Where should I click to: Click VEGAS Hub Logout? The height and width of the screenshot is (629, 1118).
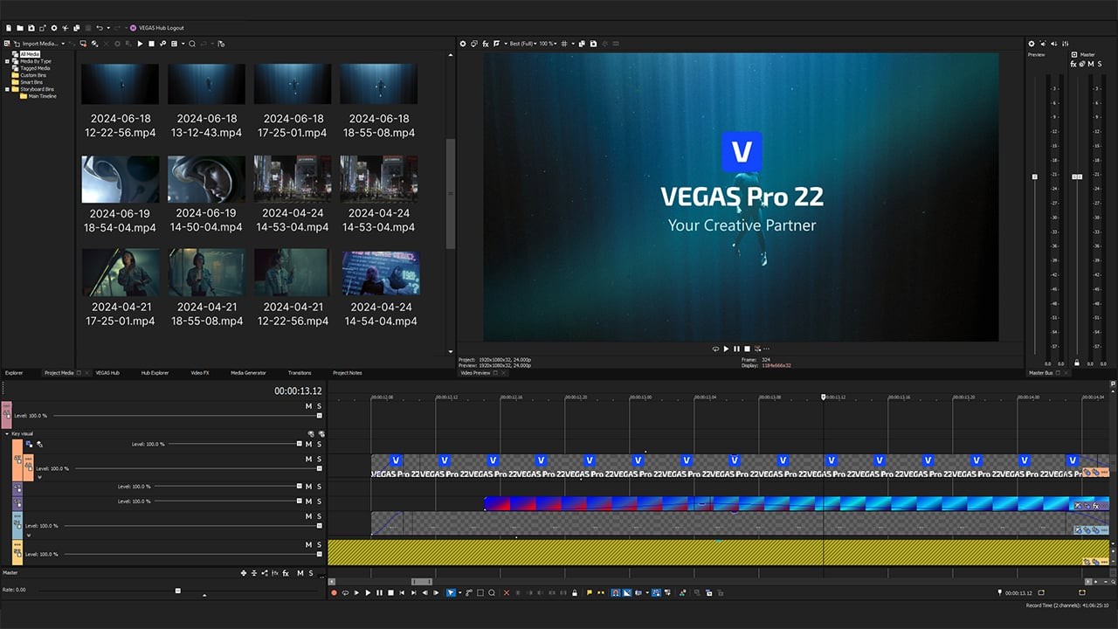[x=162, y=28]
